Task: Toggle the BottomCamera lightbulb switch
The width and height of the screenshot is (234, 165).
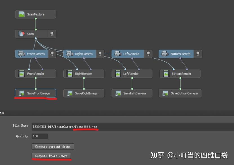Action: coord(198,53)
